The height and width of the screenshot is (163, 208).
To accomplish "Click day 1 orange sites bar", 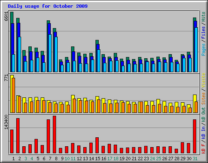I will pyautogui.click(x=13, y=95).
